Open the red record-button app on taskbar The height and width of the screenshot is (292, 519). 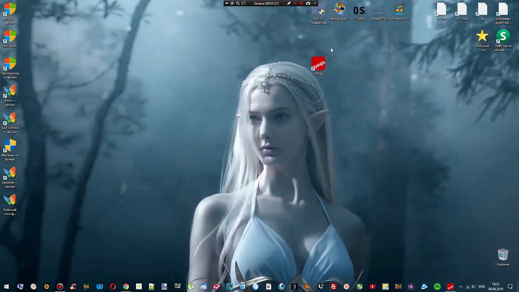60,287
